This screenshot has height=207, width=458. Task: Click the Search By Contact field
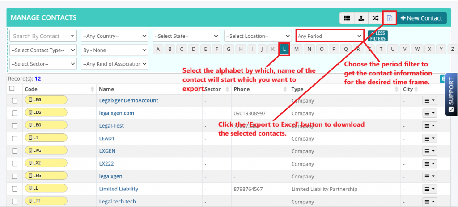click(x=42, y=36)
